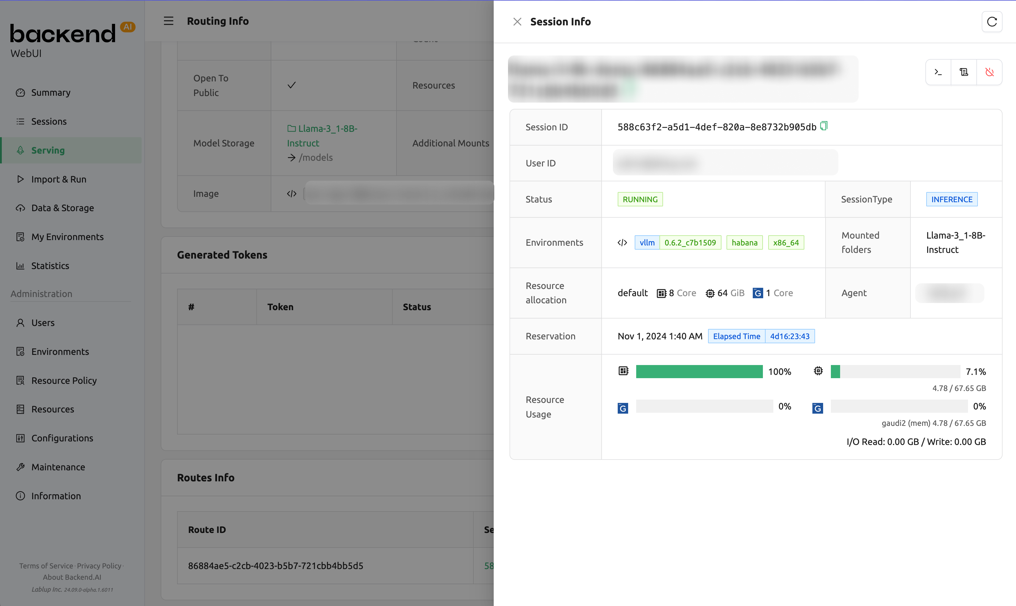Image resolution: width=1016 pixels, height=606 pixels.
Task: Open Users administration page
Action: (x=72, y=323)
